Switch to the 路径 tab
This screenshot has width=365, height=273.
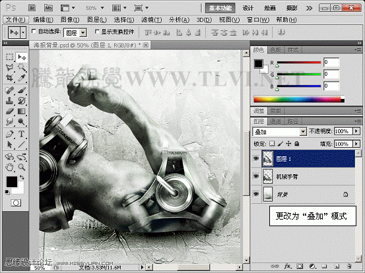[292, 121]
